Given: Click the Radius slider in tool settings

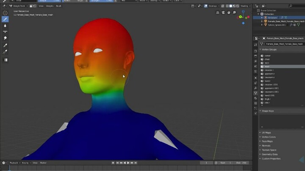Looking at the screenshot, I should click(x=74, y=1).
